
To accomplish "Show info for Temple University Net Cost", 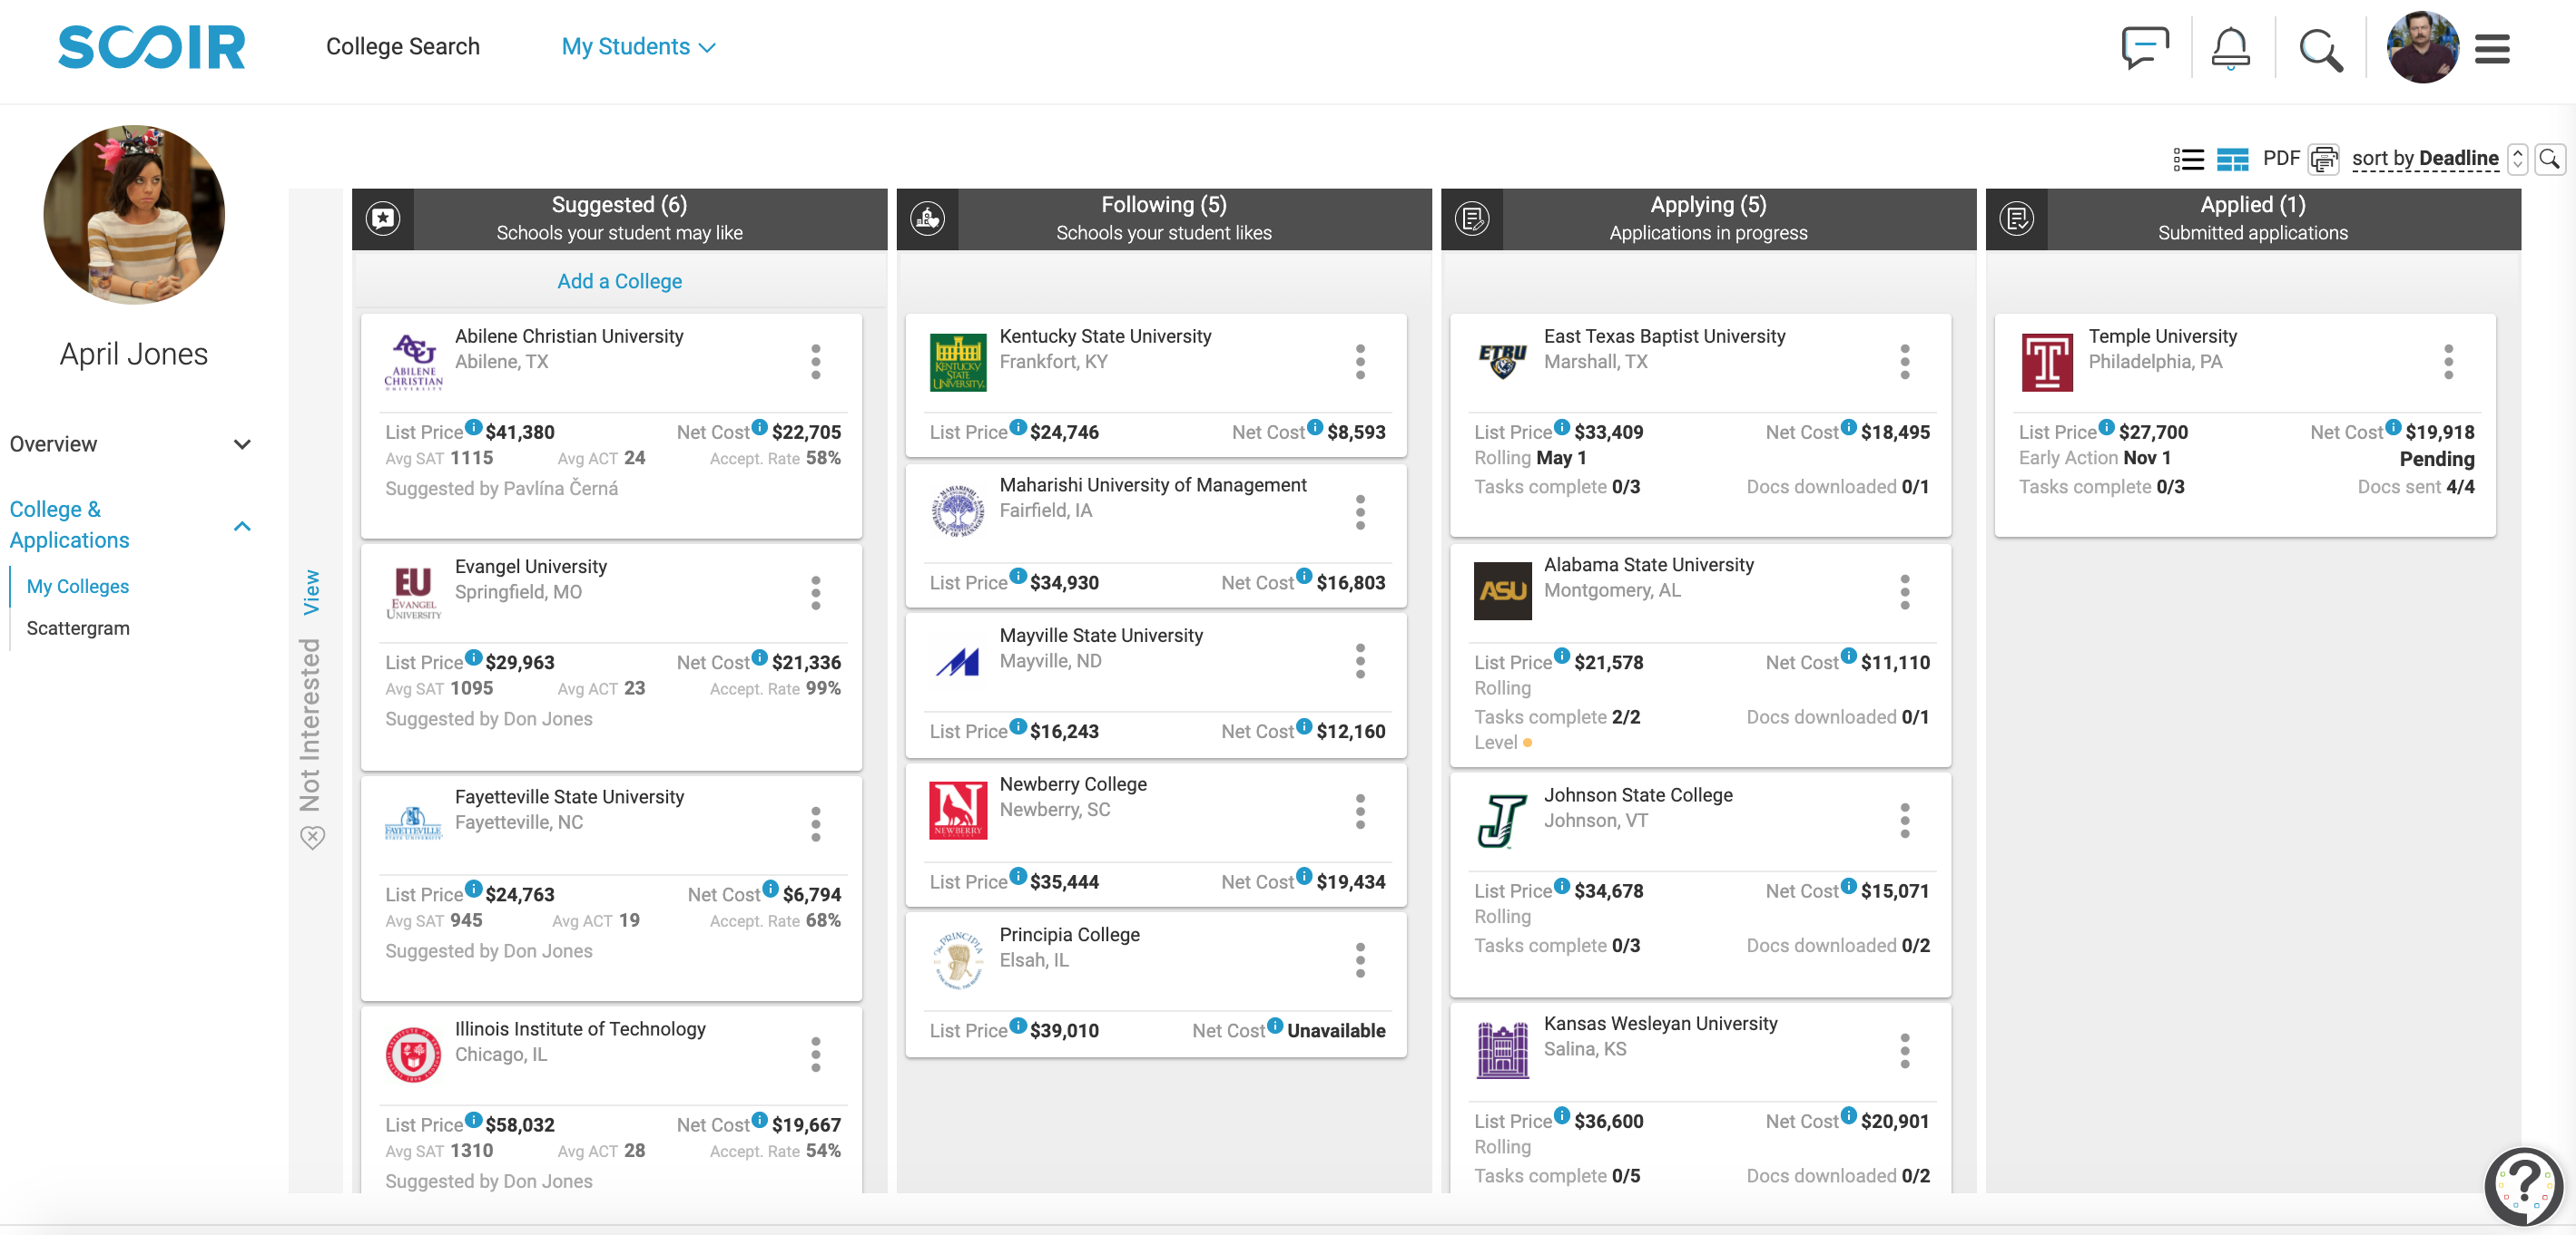I will [x=2393, y=428].
